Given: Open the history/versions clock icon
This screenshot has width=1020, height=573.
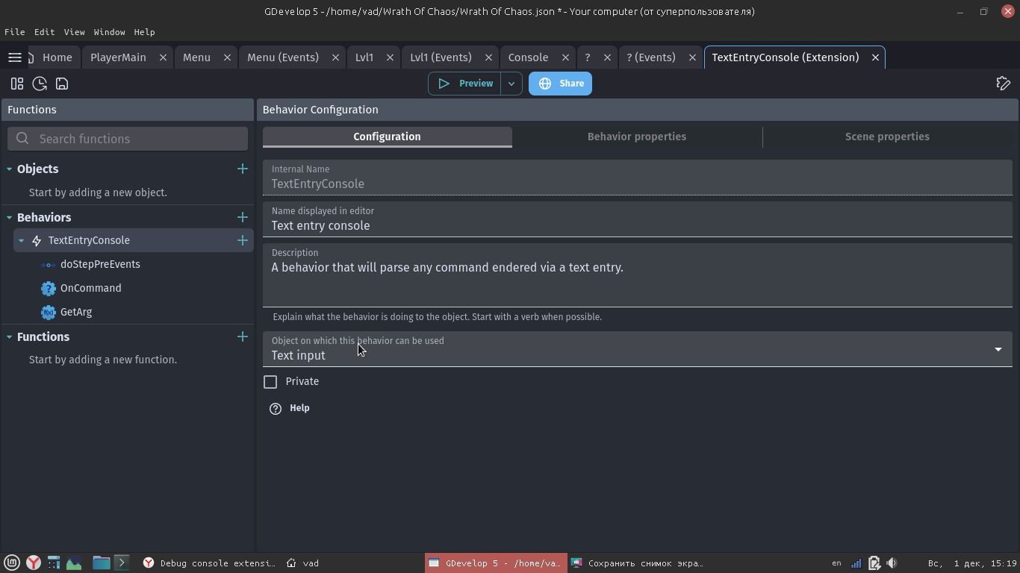Looking at the screenshot, I should (x=40, y=84).
